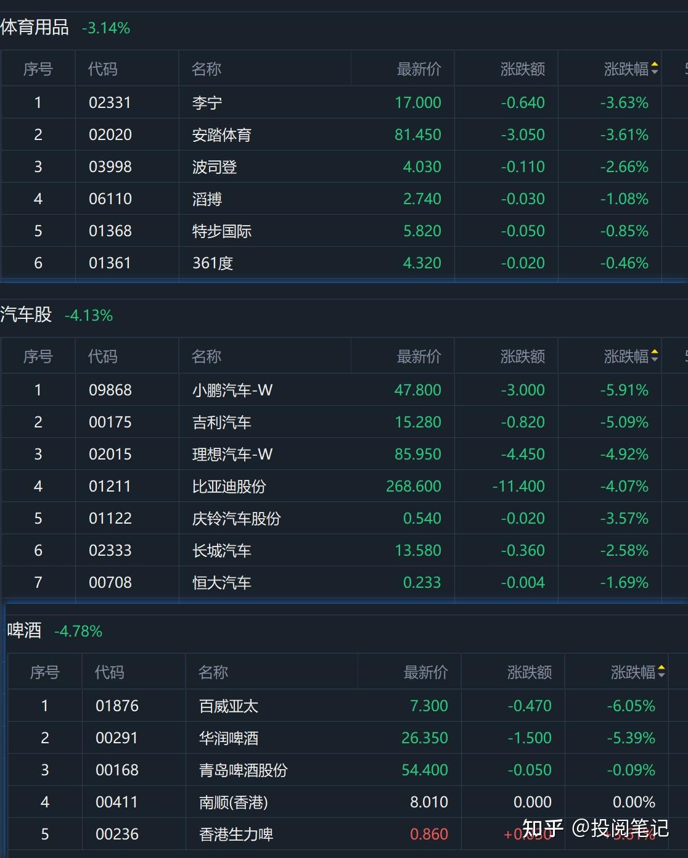
Task: Click stock code 01211
Action: point(110,486)
